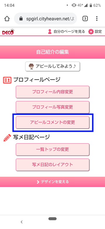The width and height of the screenshot is (105, 229).
Task: Tap the profile card icon beside プロフィールページ
Action: pos(7,80)
